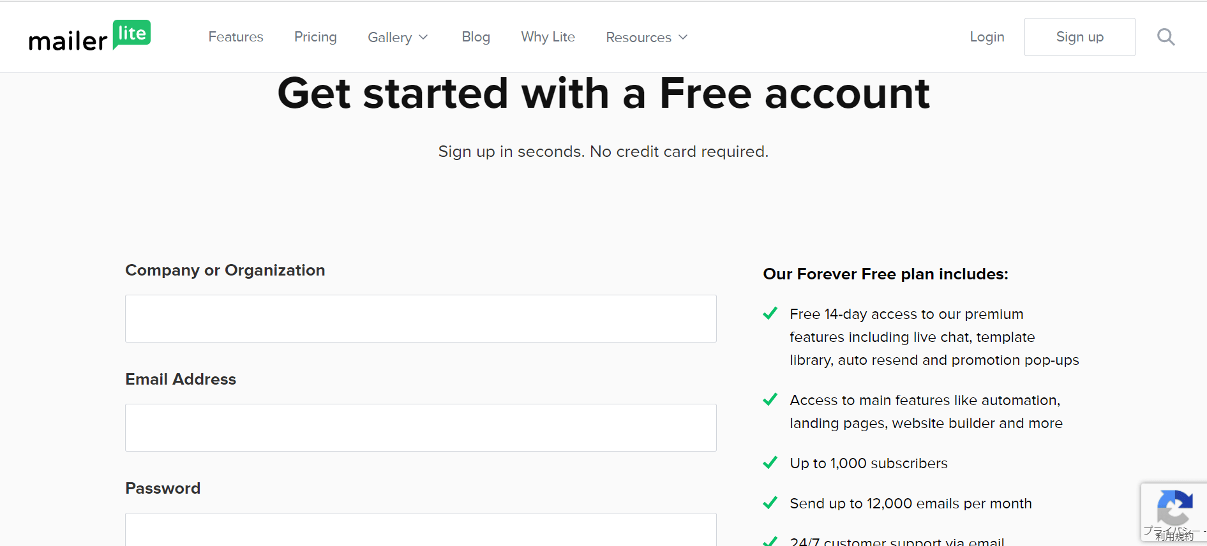Open the search magnifier icon
Screen dimensions: 1207x546
tap(1166, 37)
